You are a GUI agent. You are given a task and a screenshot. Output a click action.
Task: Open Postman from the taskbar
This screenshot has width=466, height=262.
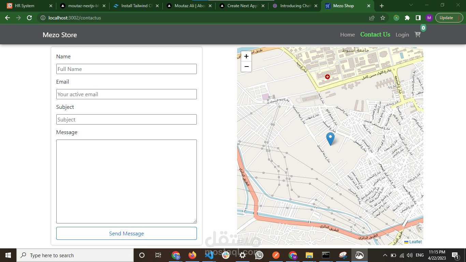pyautogui.click(x=276, y=255)
